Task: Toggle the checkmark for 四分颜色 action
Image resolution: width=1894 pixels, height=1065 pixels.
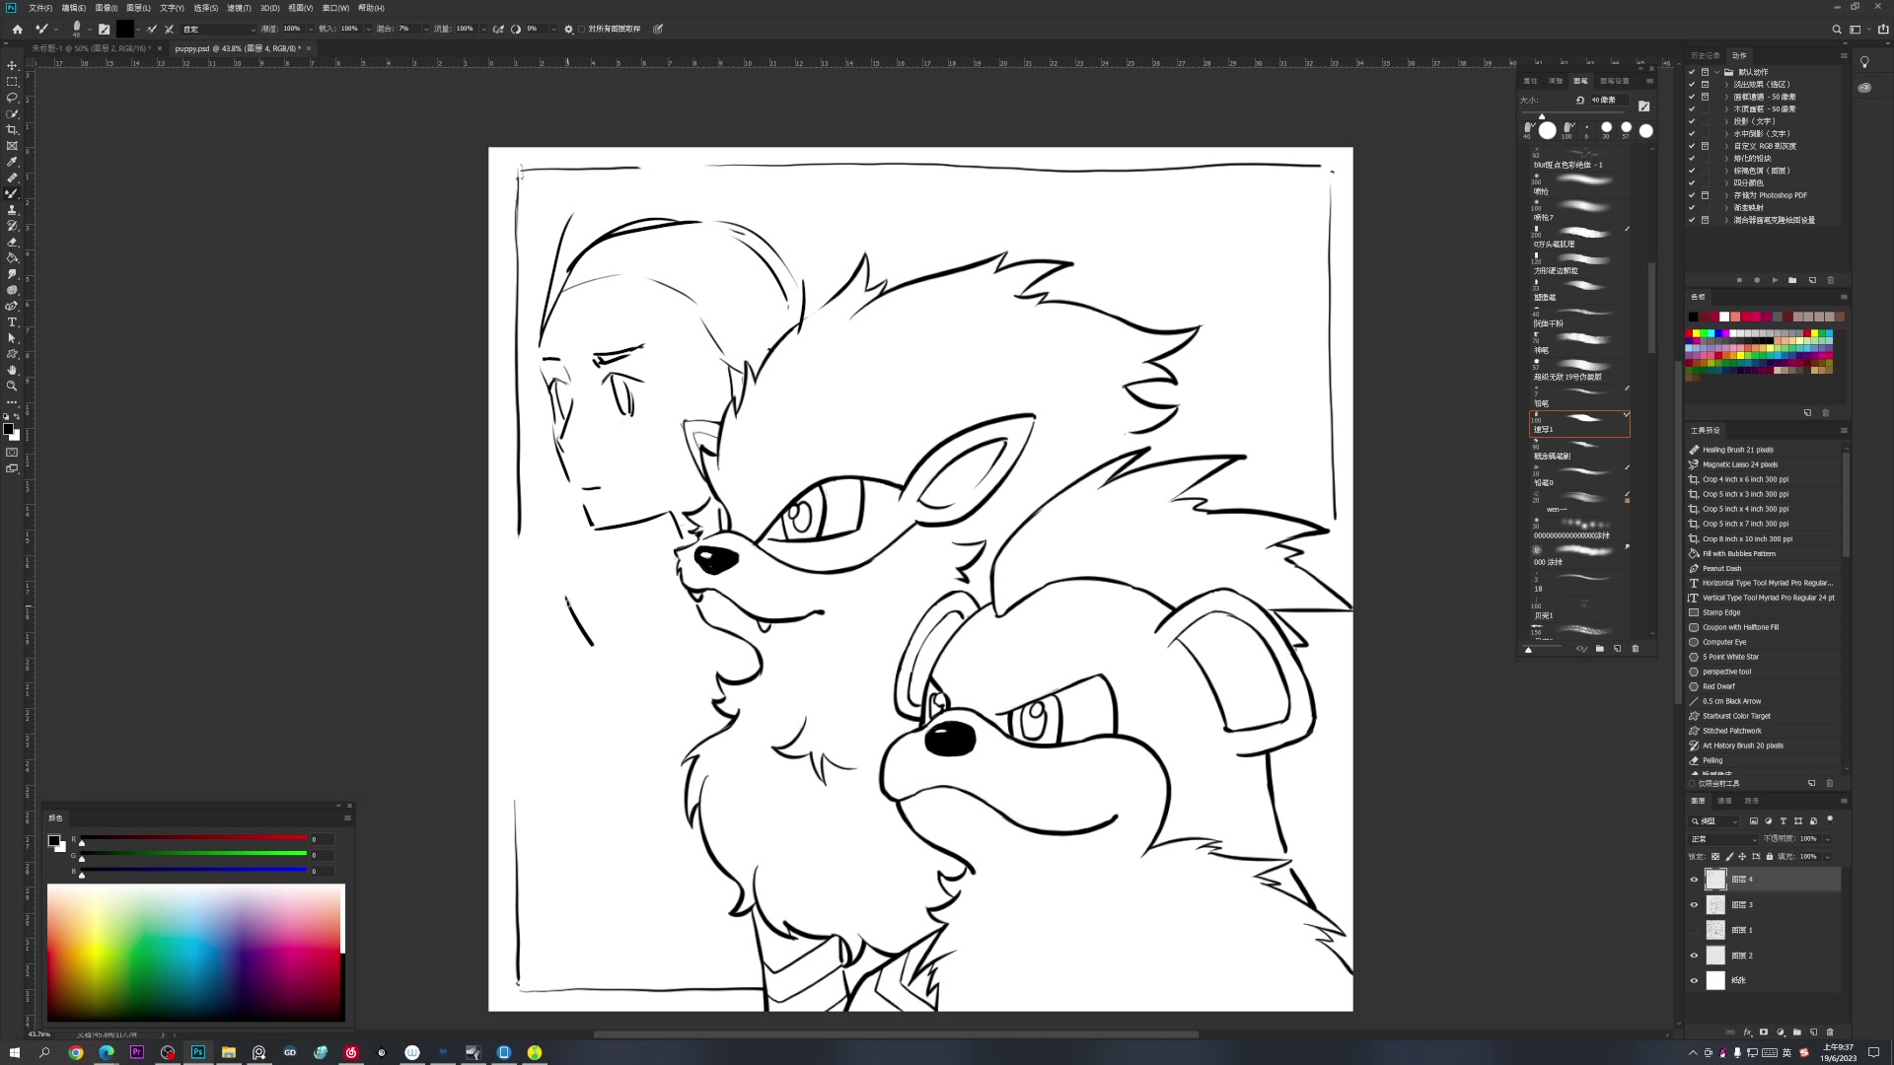Action: click(x=1692, y=182)
